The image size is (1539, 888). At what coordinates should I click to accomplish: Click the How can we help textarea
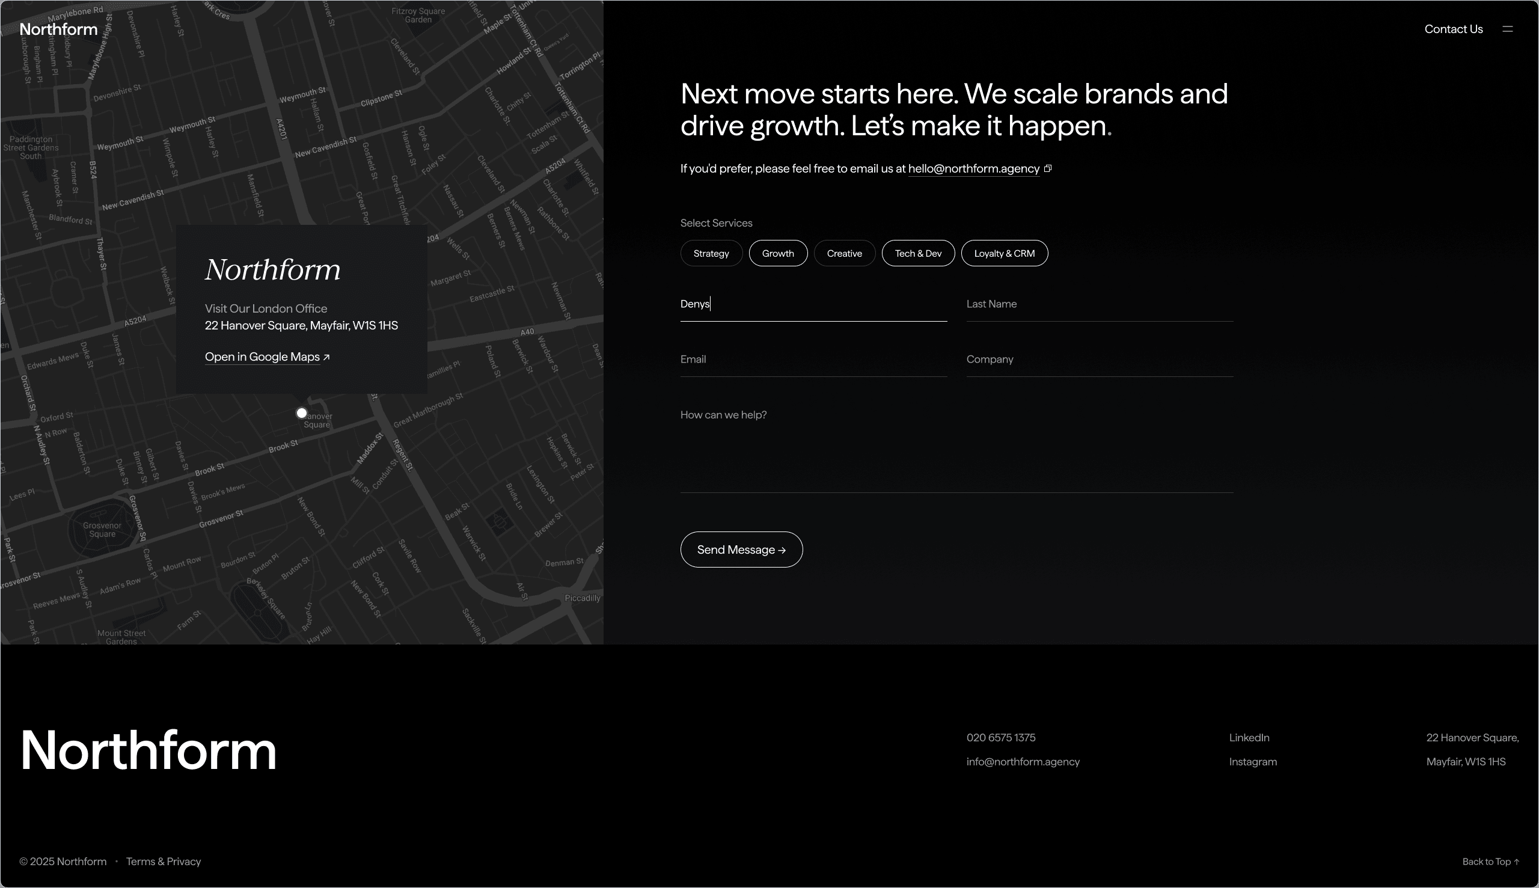click(956, 449)
